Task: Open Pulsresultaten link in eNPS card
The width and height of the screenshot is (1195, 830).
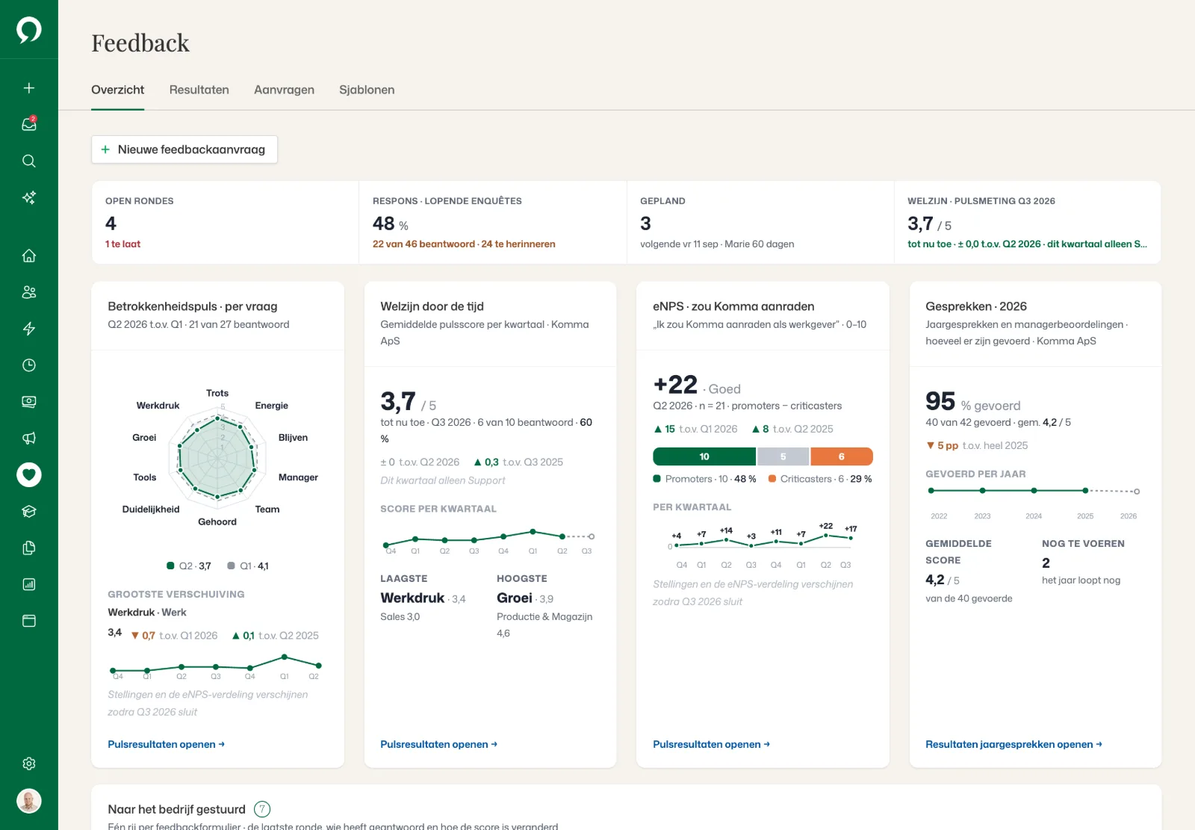Action: coord(711,744)
